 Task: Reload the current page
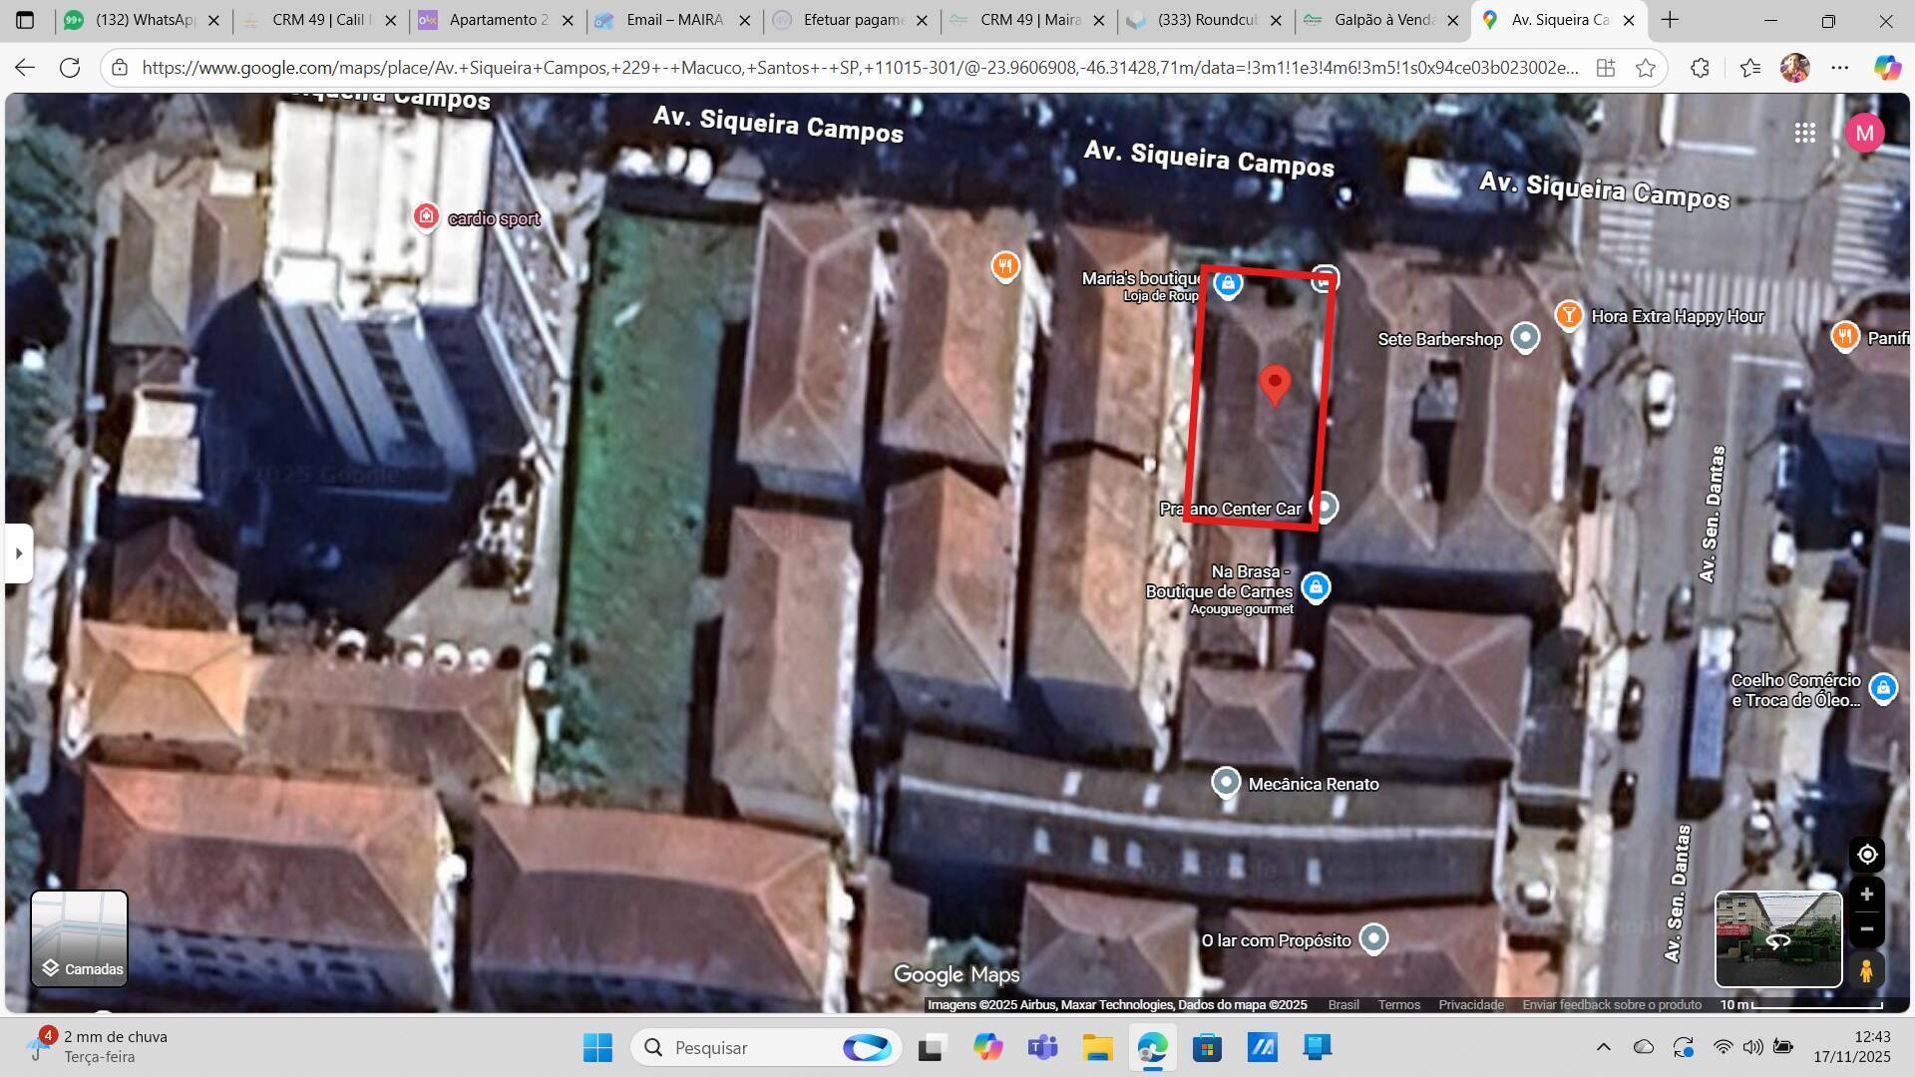click(70, 68)
